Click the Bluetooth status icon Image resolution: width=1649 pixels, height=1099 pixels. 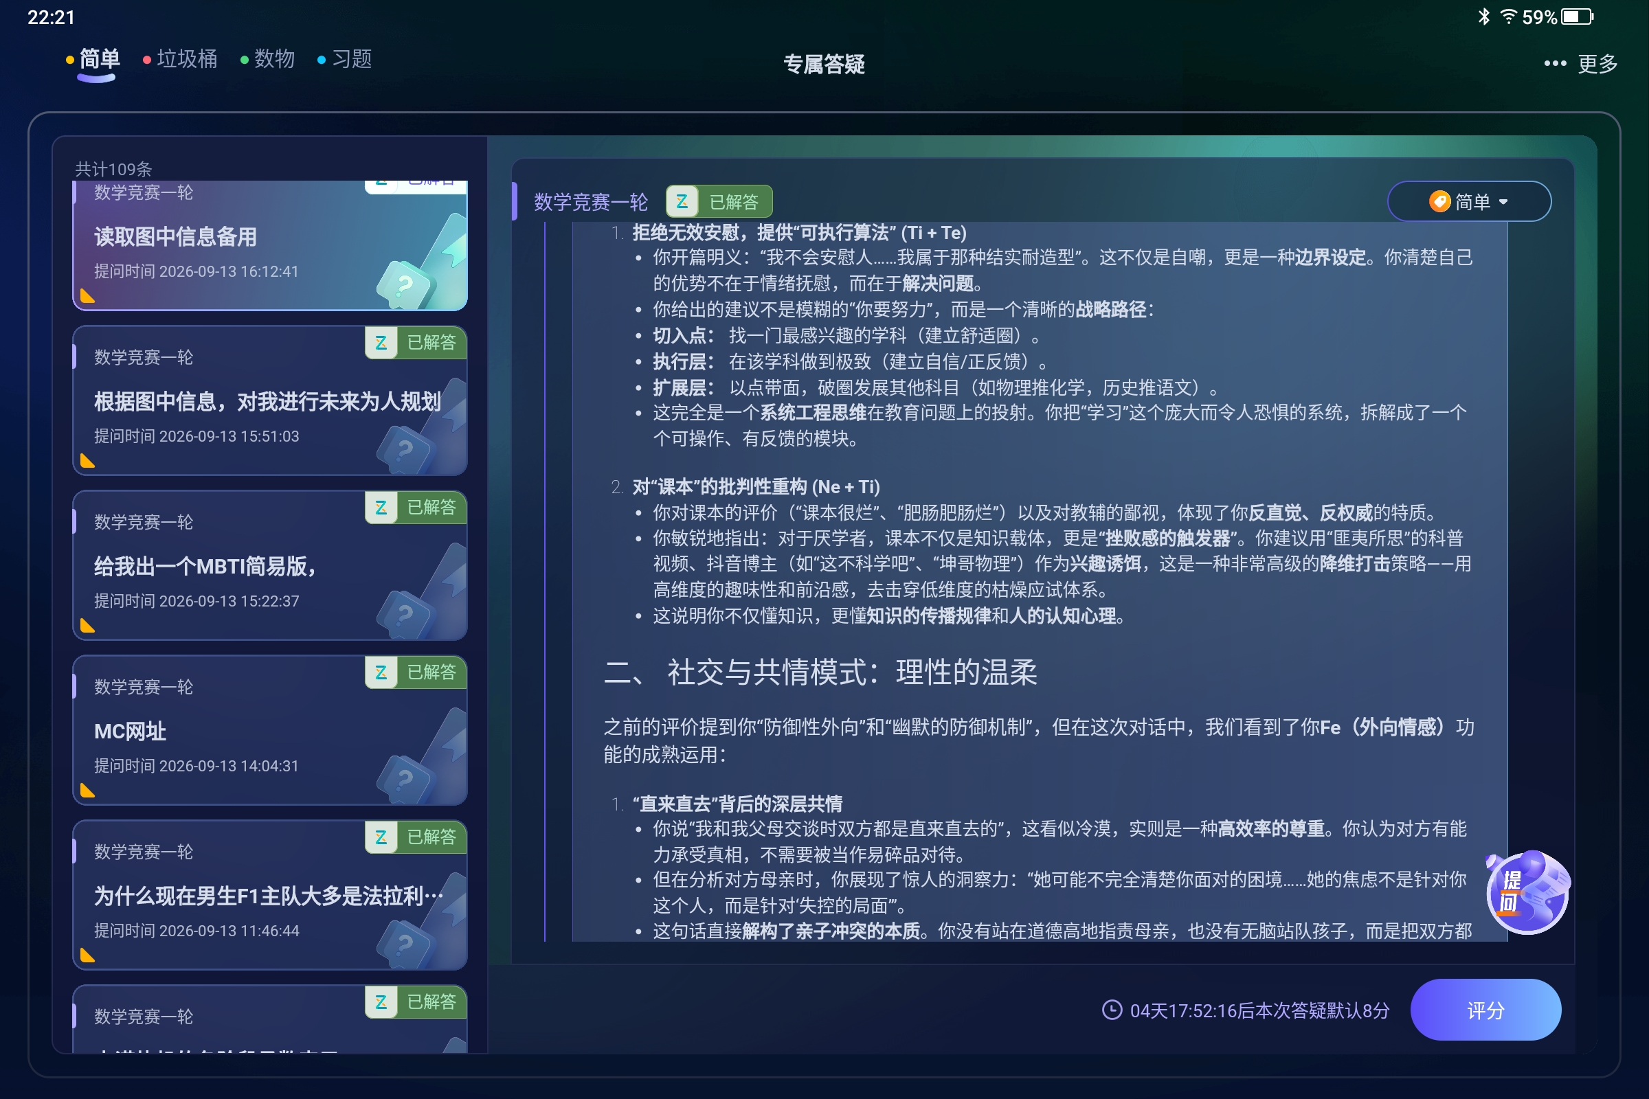coord(1483,16)
